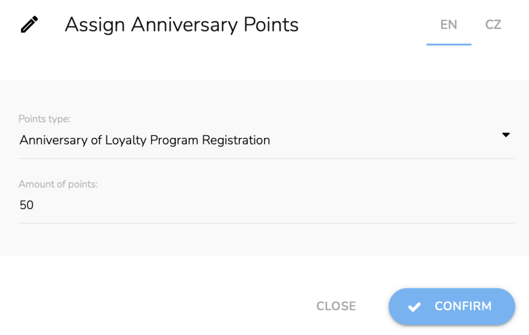The image size is (529, 335).
Task: Click the checkmark icon inside Confirm
Action: point(414,307)
